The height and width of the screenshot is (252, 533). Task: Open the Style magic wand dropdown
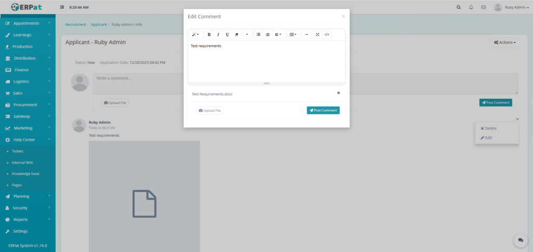pos(196,35)
